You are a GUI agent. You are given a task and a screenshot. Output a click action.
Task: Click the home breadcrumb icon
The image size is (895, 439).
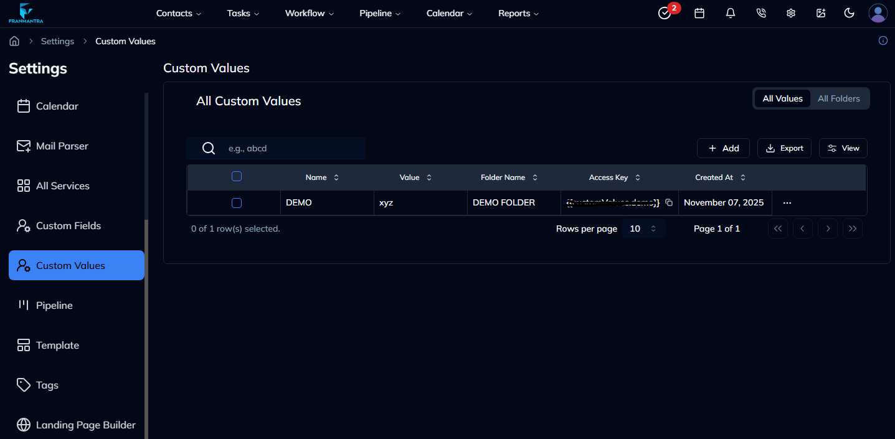pyautogui.click(x=14, y=40)
